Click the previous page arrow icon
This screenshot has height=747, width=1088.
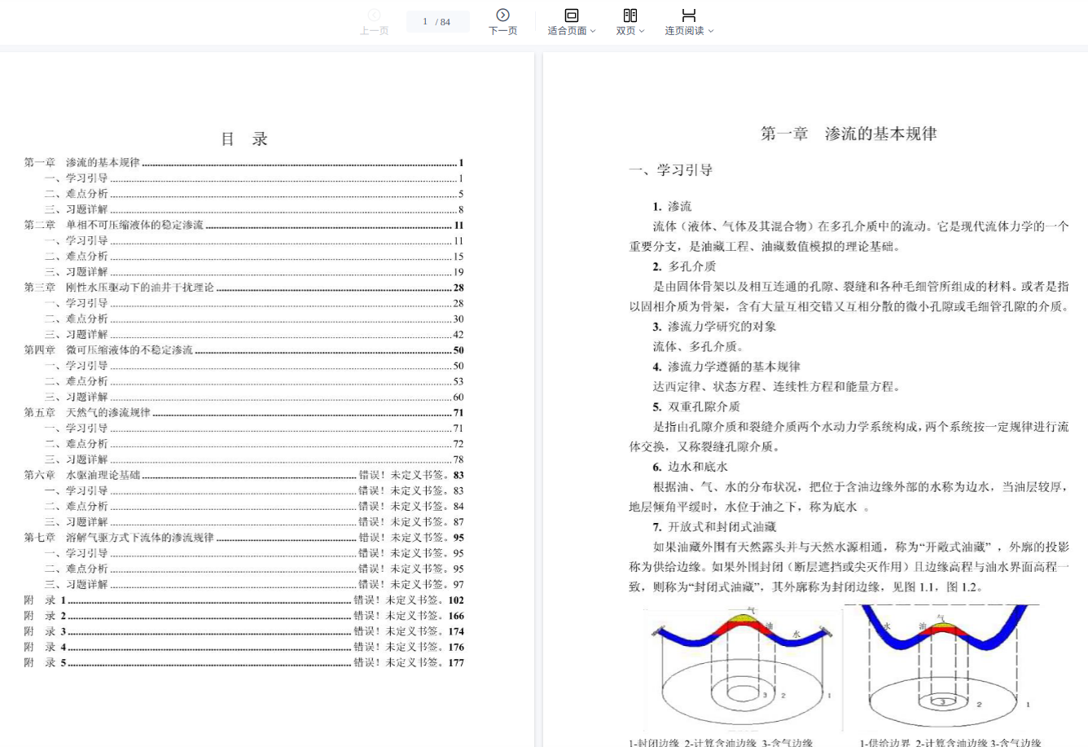tap(374, 15)
